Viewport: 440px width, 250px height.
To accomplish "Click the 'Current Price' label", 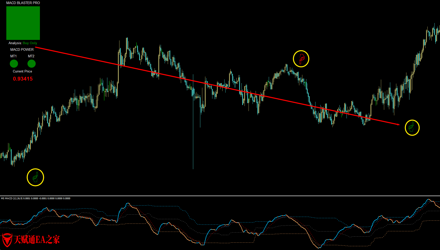I will (22, 71).
